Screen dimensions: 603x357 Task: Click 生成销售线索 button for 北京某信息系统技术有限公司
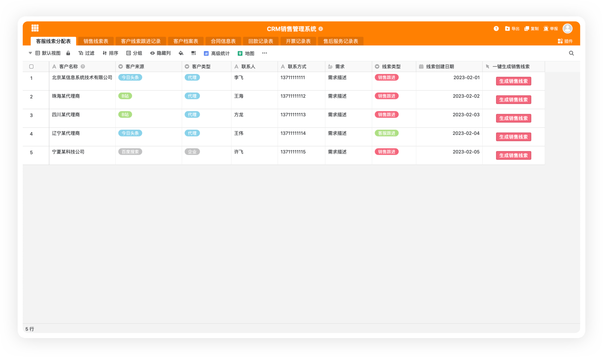513,81
